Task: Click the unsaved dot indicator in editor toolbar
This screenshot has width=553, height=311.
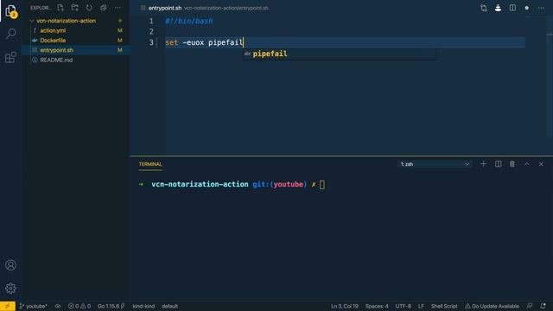Action: click(527, 8)
